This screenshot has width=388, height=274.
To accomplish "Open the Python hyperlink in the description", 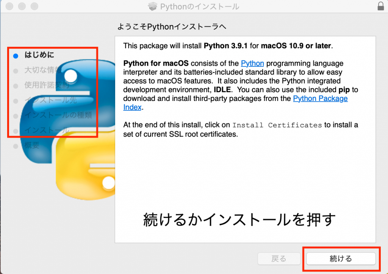I will click(x=252, y=63).
